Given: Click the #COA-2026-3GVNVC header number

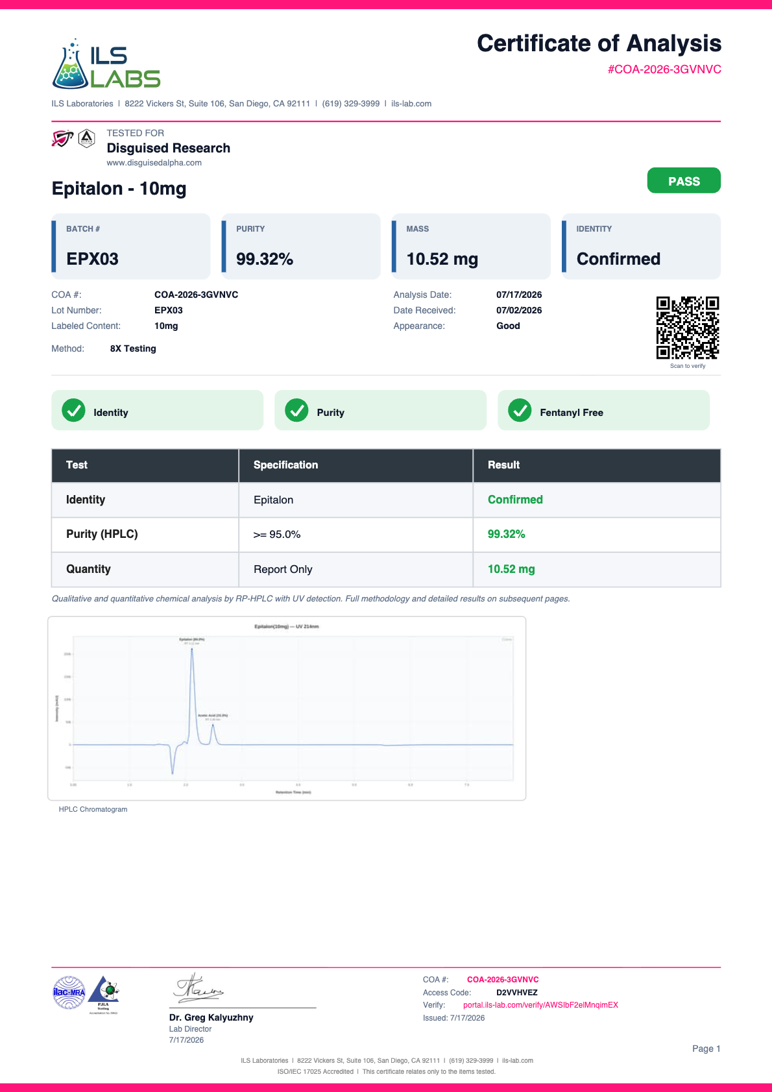Looking at the screenshot, I should 664,69.
